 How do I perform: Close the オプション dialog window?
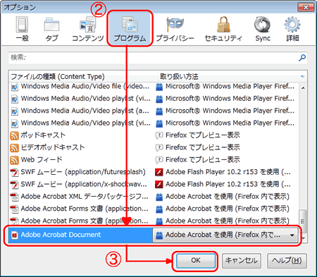(306, 7)
